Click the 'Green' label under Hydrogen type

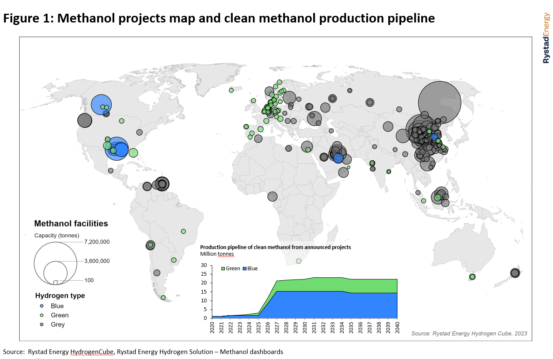click(x=60, y=315)
